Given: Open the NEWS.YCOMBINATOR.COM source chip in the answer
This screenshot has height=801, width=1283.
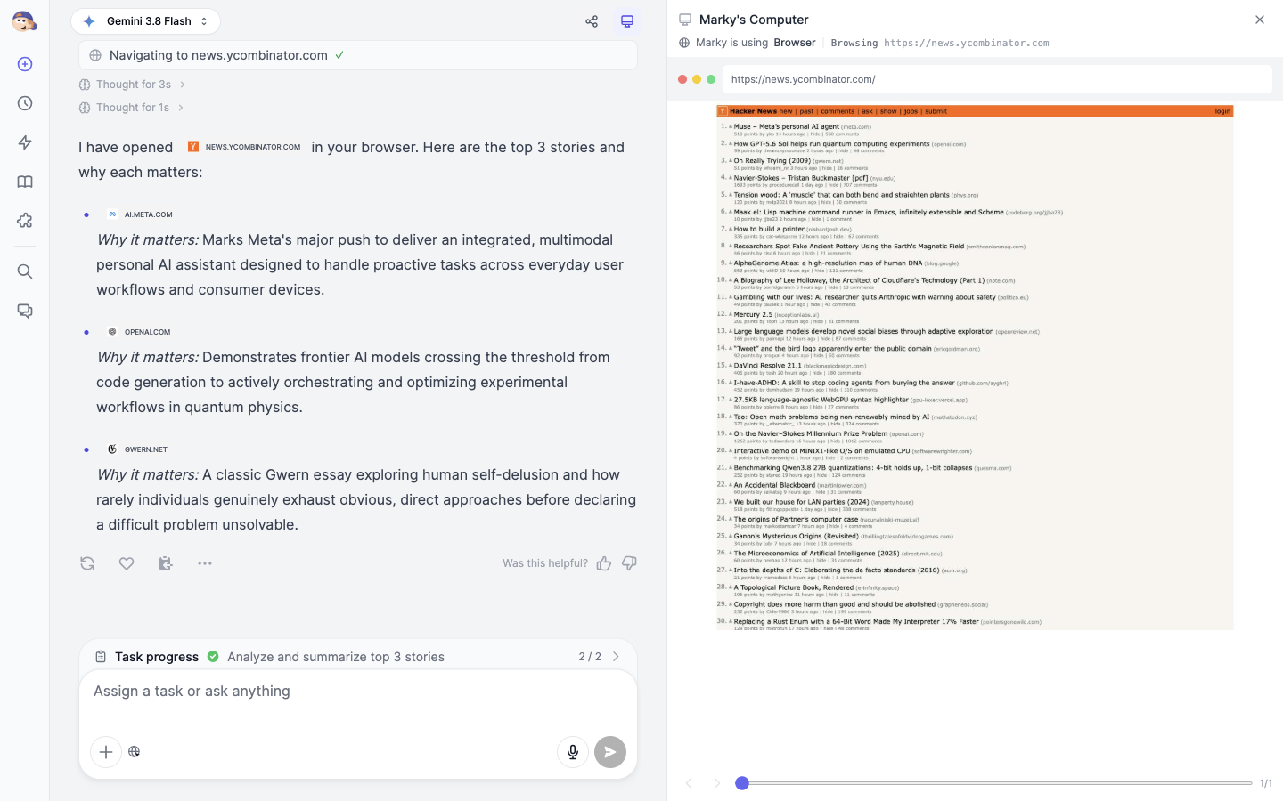Looking at the screenshot, I should 244,147.
